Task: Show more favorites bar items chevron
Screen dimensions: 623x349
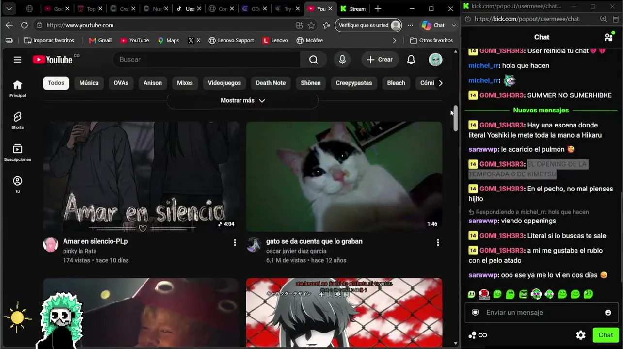Action: [394, 40]
